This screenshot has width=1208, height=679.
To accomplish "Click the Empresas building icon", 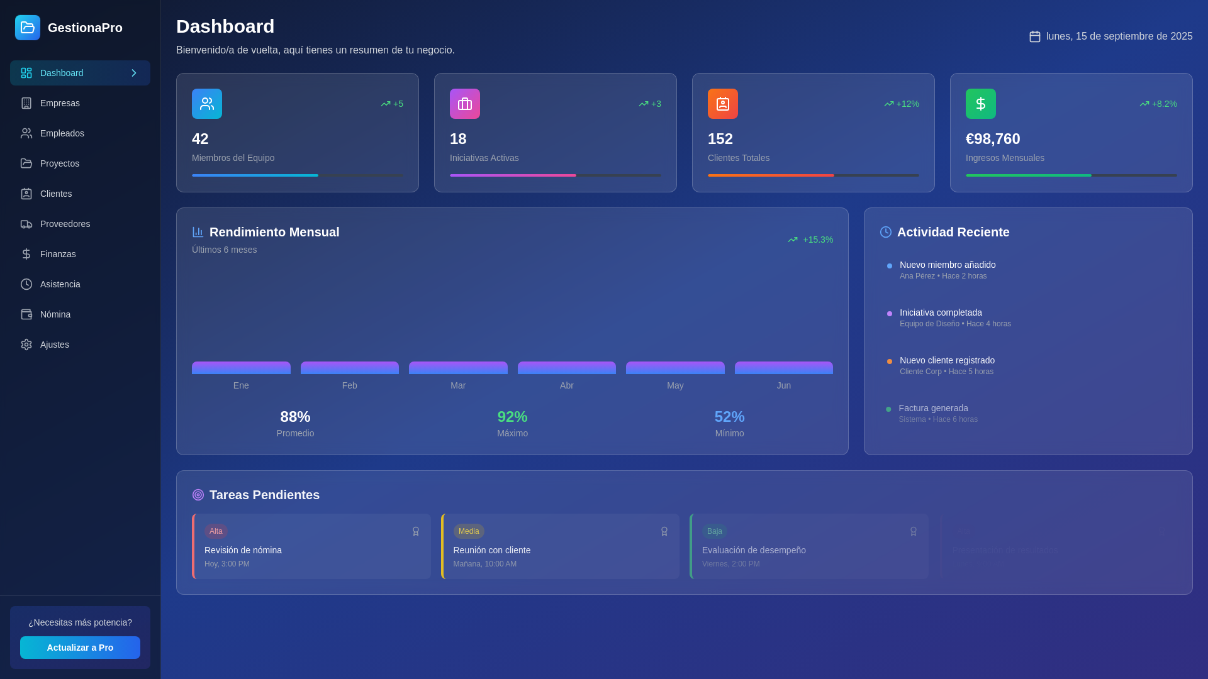I will tap(26, 103).
